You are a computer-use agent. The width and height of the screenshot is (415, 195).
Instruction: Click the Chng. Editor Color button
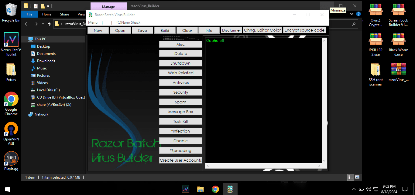263,30
